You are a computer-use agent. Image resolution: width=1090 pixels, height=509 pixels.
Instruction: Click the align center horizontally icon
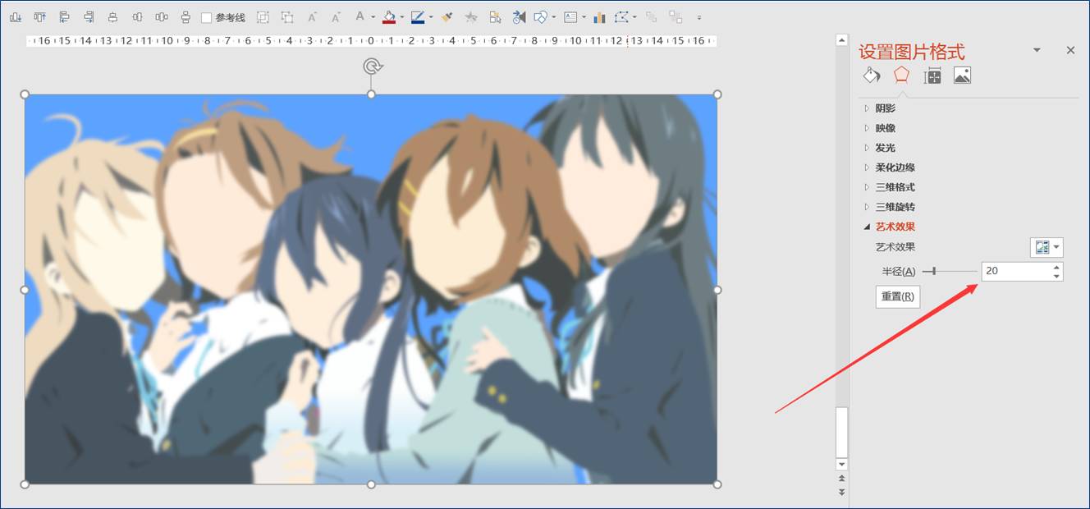pos(112,17)
